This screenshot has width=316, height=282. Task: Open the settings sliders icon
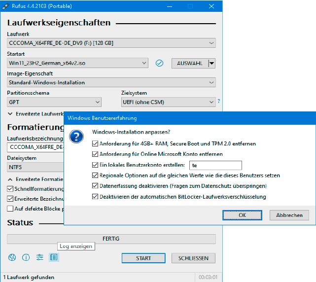click(40, 257)
